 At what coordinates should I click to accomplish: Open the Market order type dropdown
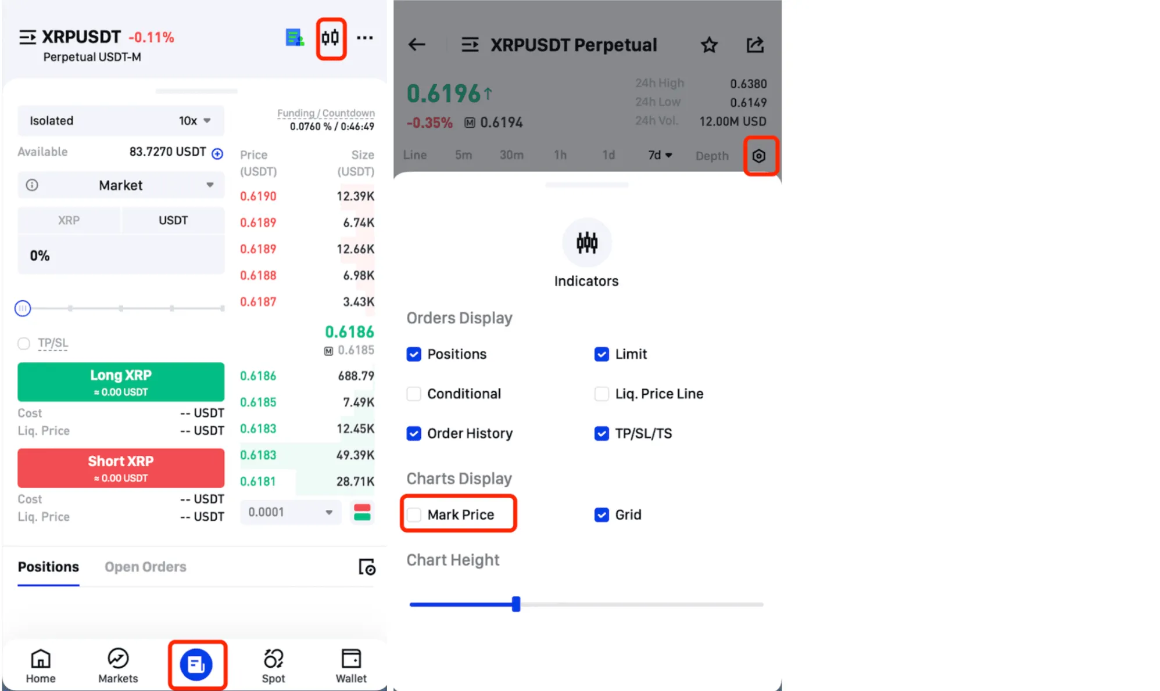121,185
